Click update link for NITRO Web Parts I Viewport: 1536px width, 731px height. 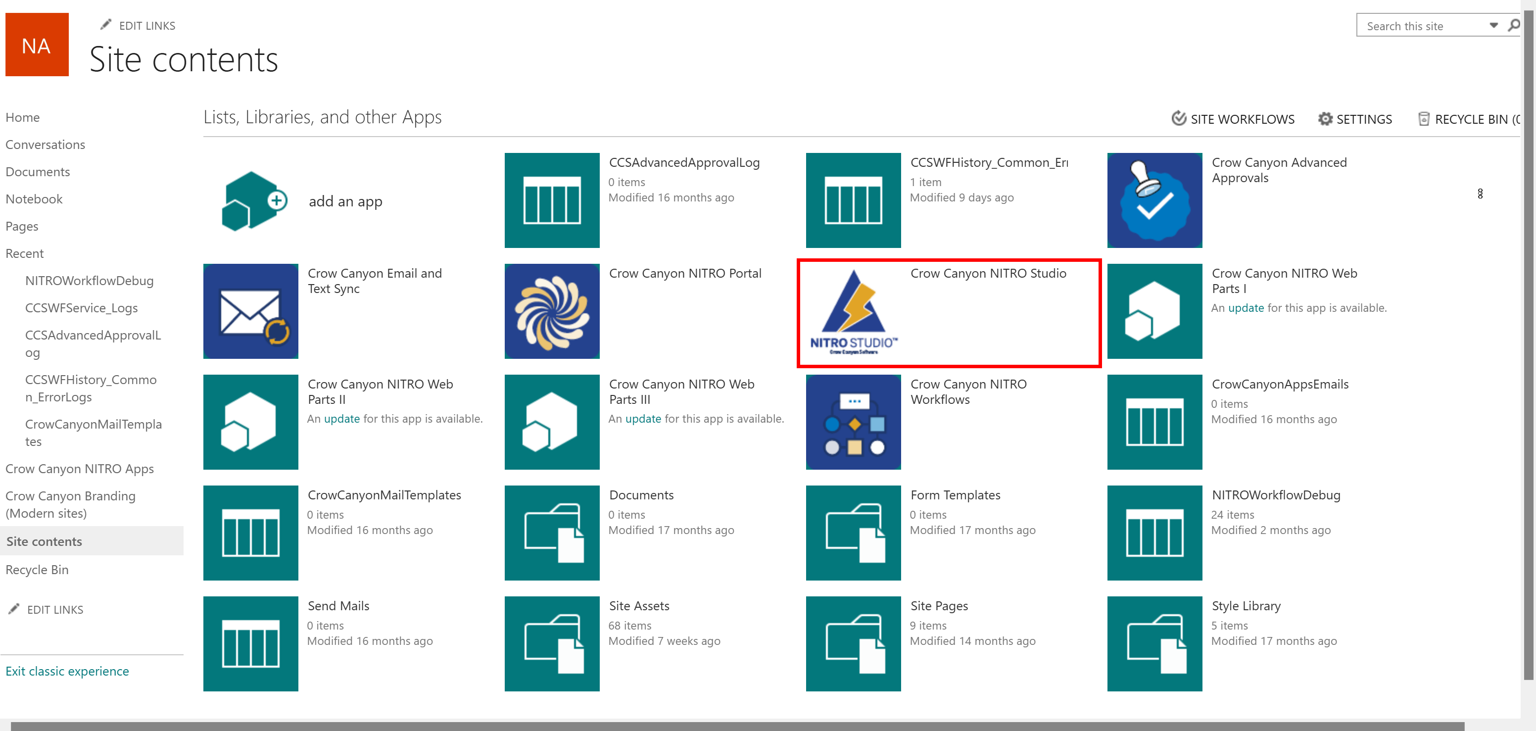pyautogui.click(x=1246, y=308)
